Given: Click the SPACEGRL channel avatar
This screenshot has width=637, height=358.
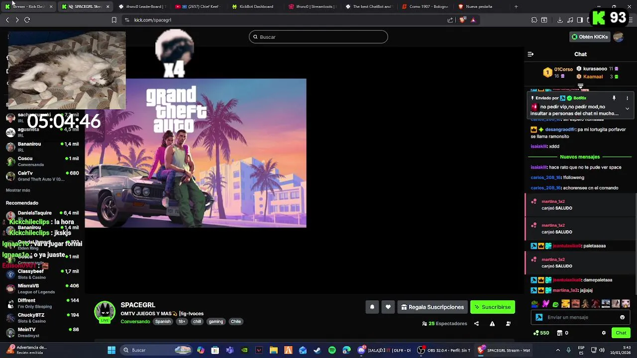Looking at the screenshot, I should 105,312.
